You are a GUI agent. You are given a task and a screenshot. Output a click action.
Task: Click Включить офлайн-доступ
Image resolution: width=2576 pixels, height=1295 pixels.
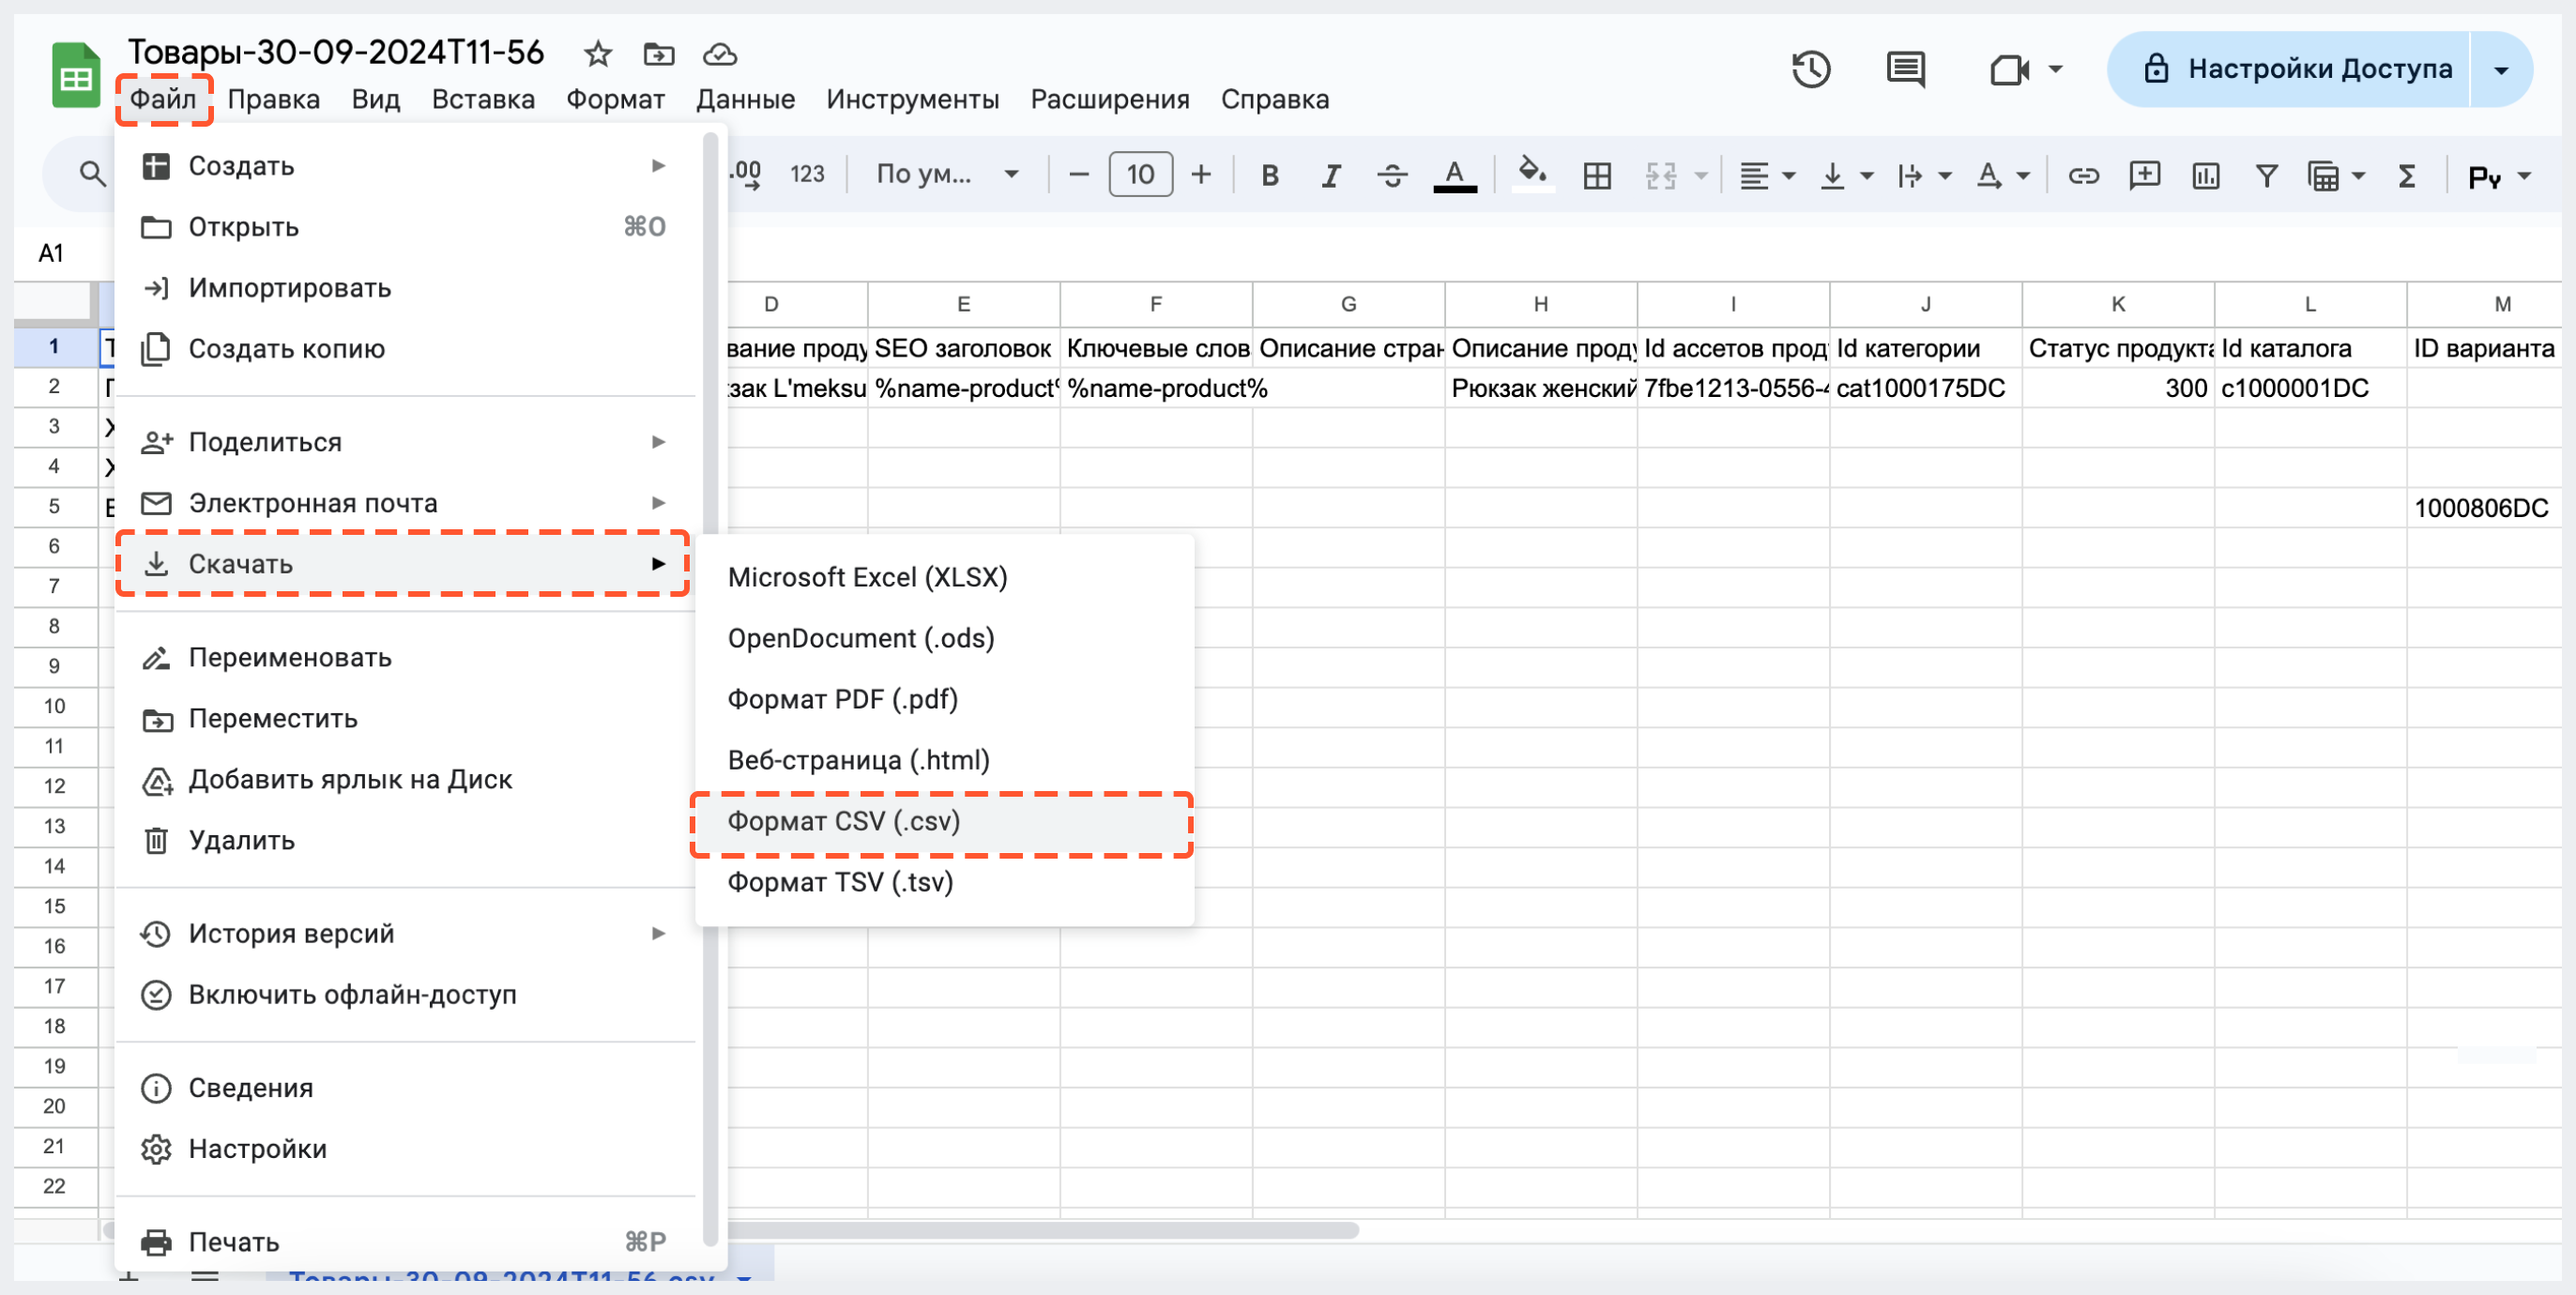tap(405, 995)
